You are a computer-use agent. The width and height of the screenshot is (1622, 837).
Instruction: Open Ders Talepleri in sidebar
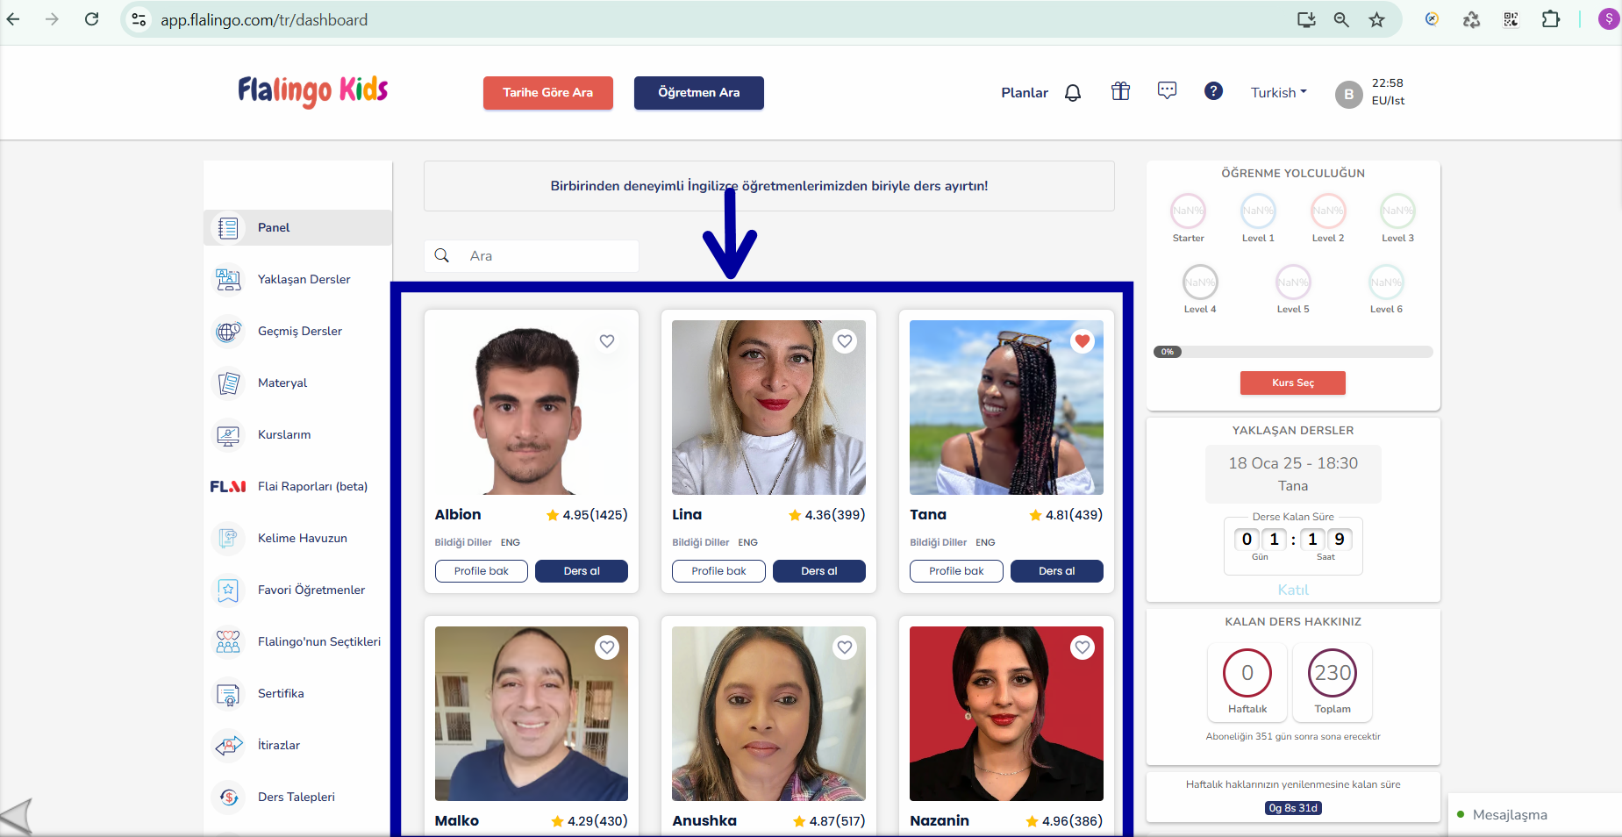tap(298, 797)
